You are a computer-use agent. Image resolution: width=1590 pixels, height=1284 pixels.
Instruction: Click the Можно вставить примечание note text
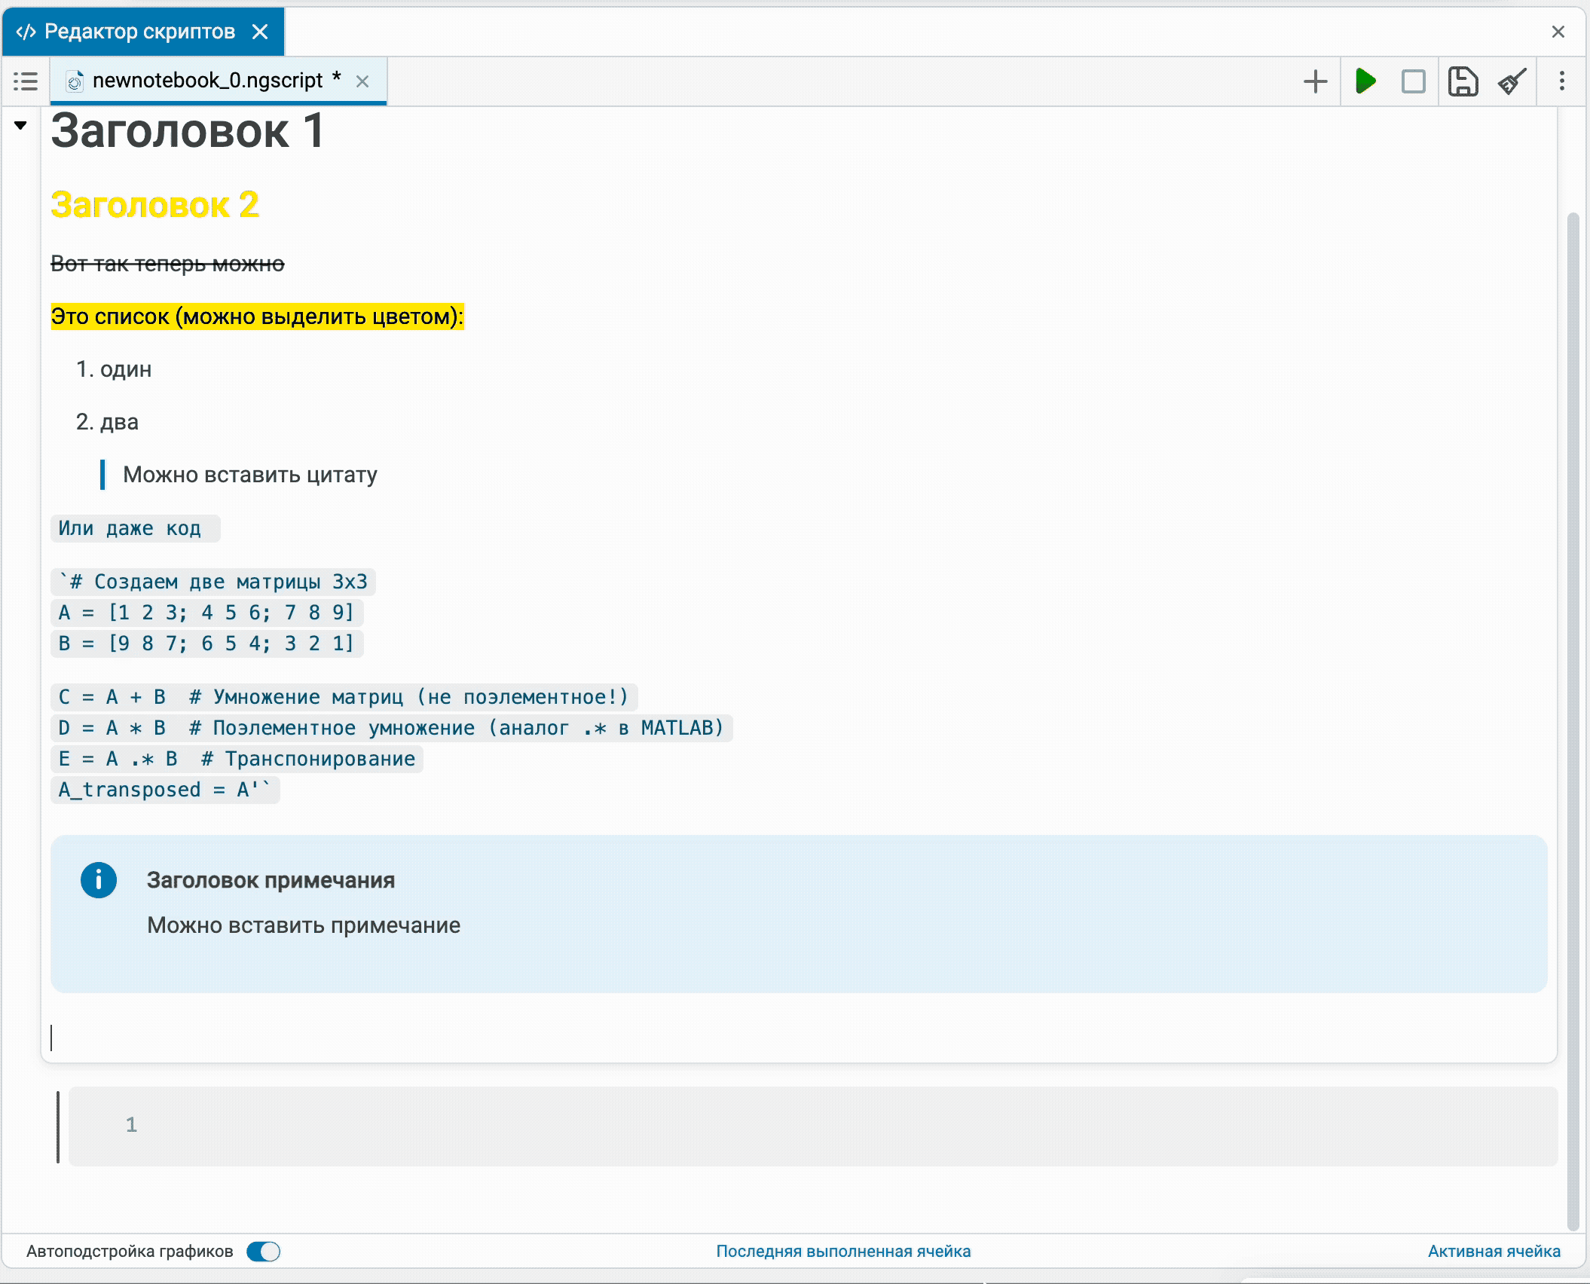coord(304,925)
